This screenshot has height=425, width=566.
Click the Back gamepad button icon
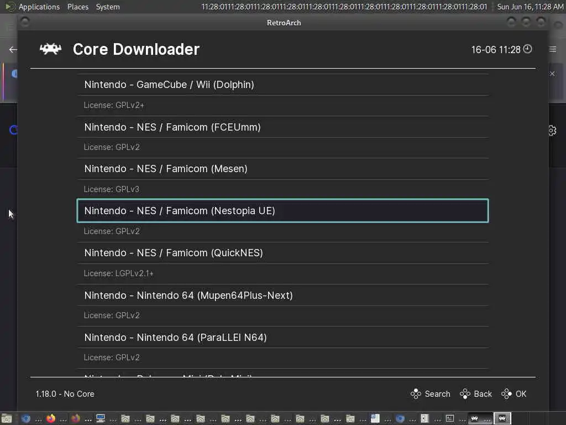[x=465, y=393]
